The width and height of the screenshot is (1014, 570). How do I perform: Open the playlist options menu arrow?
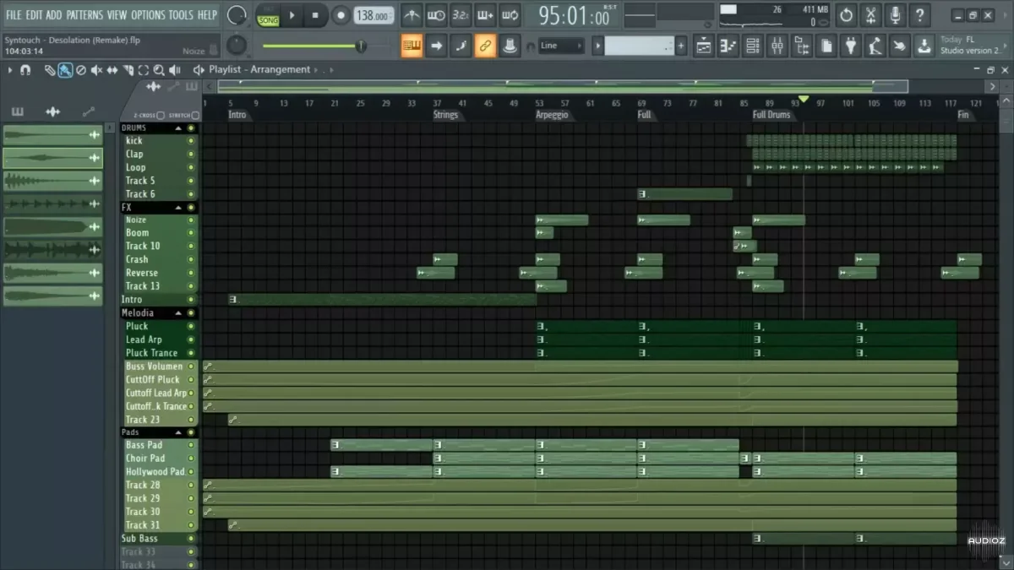point(10,70)
